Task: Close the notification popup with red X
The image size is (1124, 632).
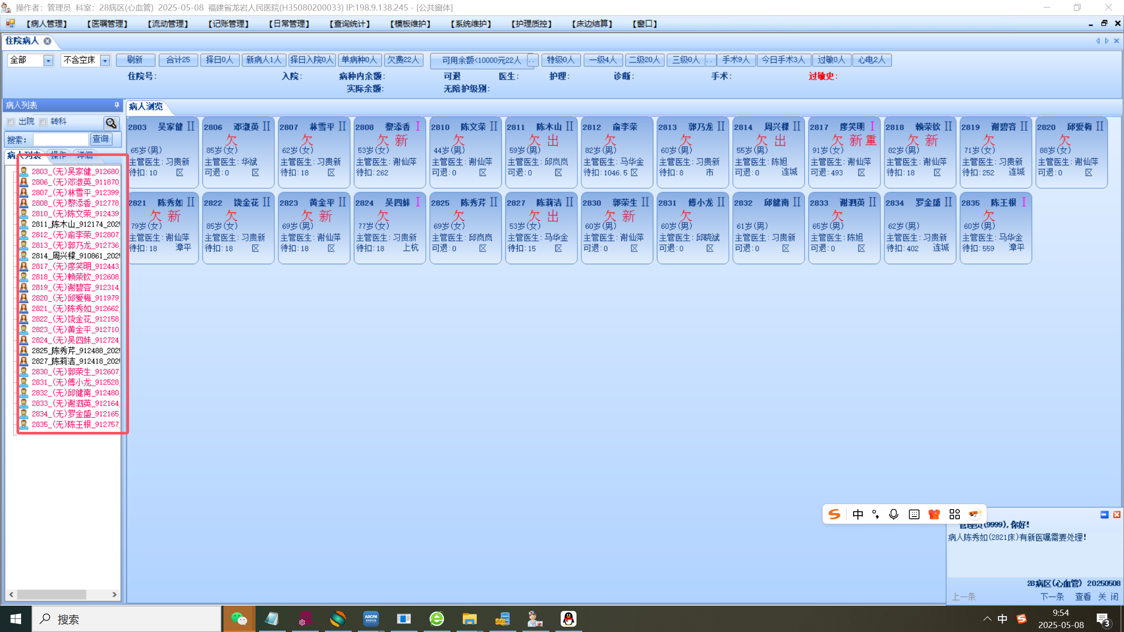Action: 1117,514
